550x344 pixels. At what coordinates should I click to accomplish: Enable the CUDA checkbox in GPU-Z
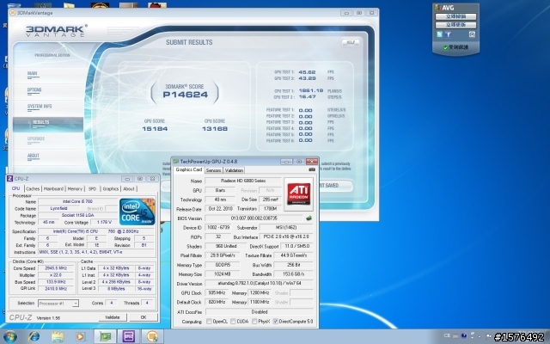click(x=233, y=321)
